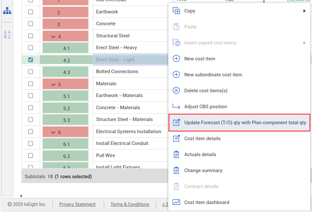312x212 pixels.
Task: Open the Copy submenu arrow
Action: (x=304, y=11)
